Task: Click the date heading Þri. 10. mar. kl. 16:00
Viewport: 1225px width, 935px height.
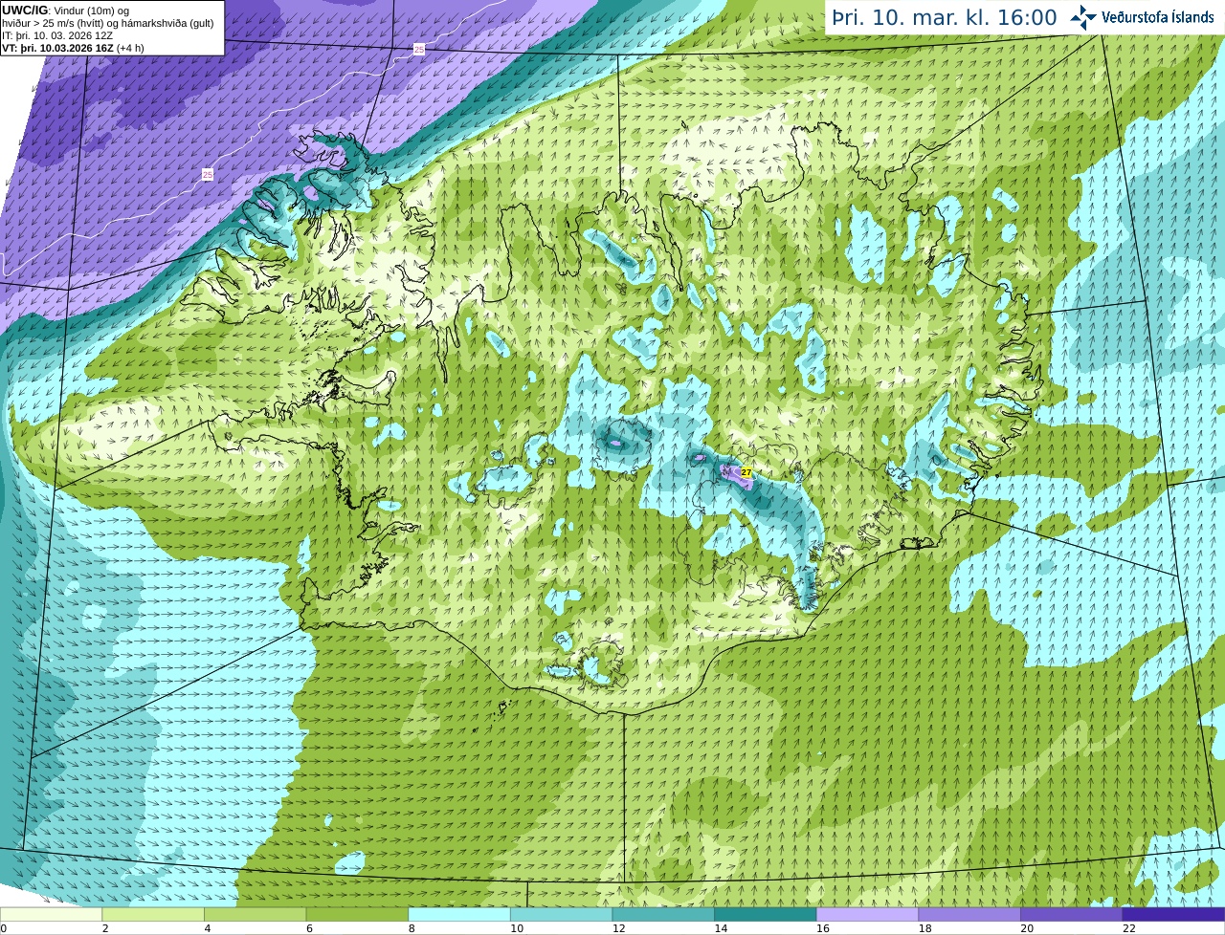Action: [945, 18]
